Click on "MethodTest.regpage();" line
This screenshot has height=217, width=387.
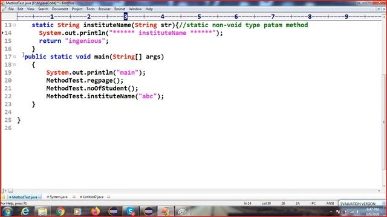point(85,80)
